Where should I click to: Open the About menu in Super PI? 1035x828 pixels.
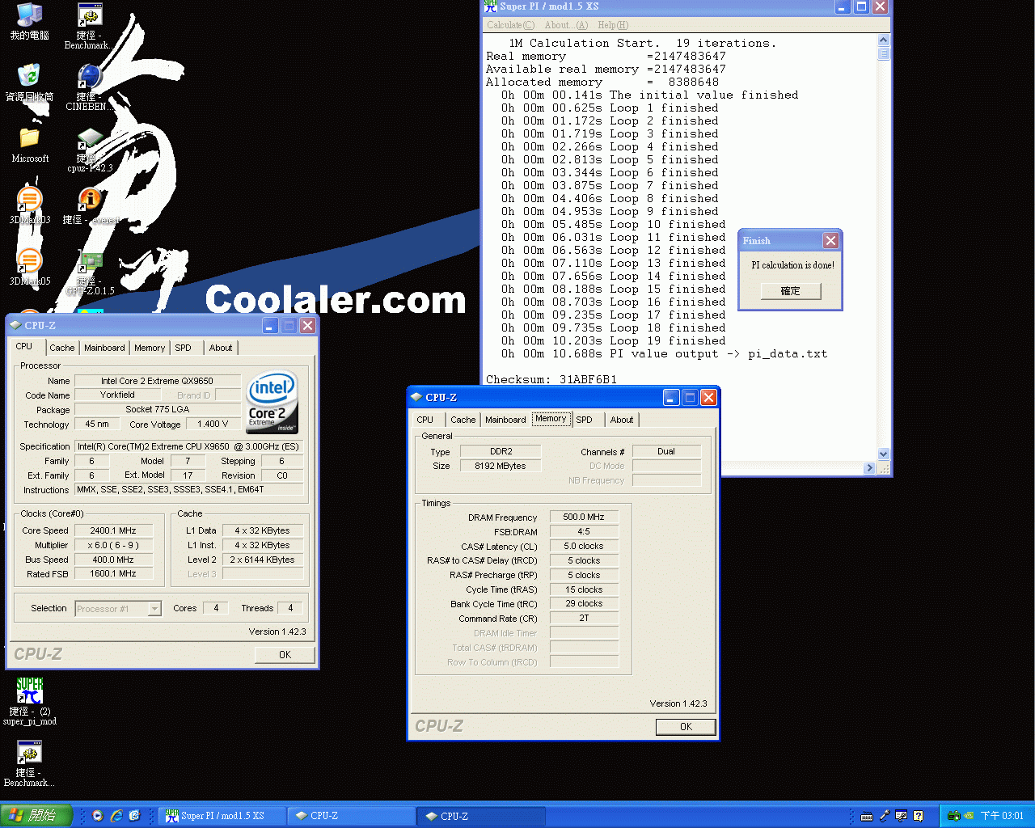pyautogui.click(x=566, y=25)
